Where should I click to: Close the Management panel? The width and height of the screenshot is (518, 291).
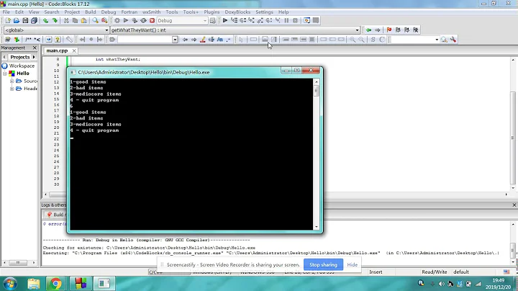[x=35, y=48]
